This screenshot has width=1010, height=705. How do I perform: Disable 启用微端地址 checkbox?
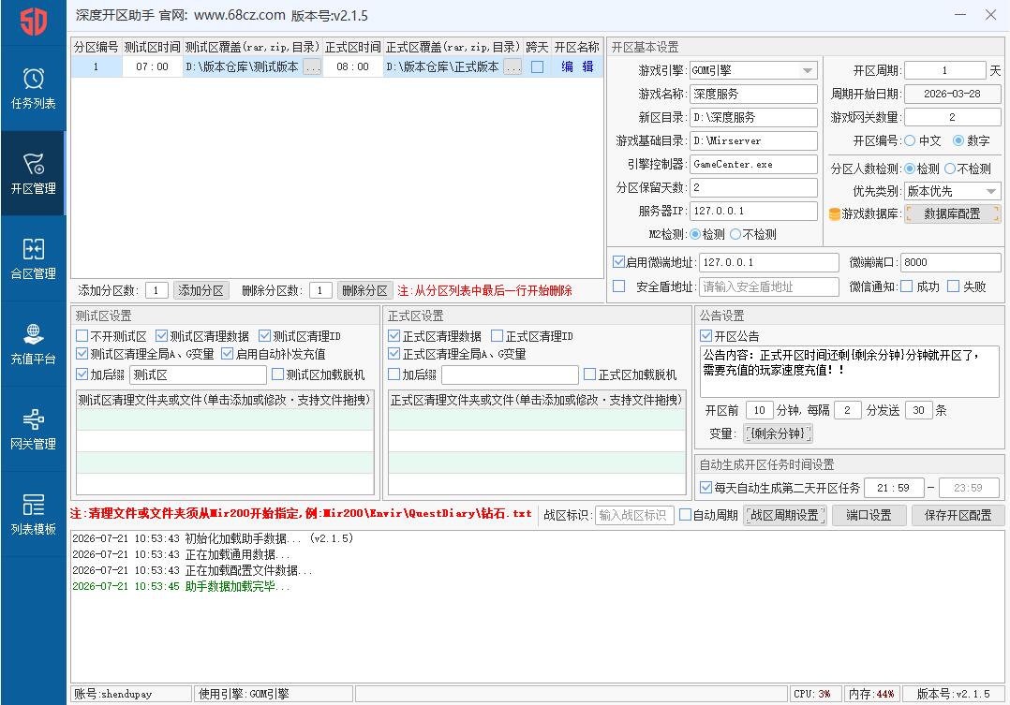point(619,262)
